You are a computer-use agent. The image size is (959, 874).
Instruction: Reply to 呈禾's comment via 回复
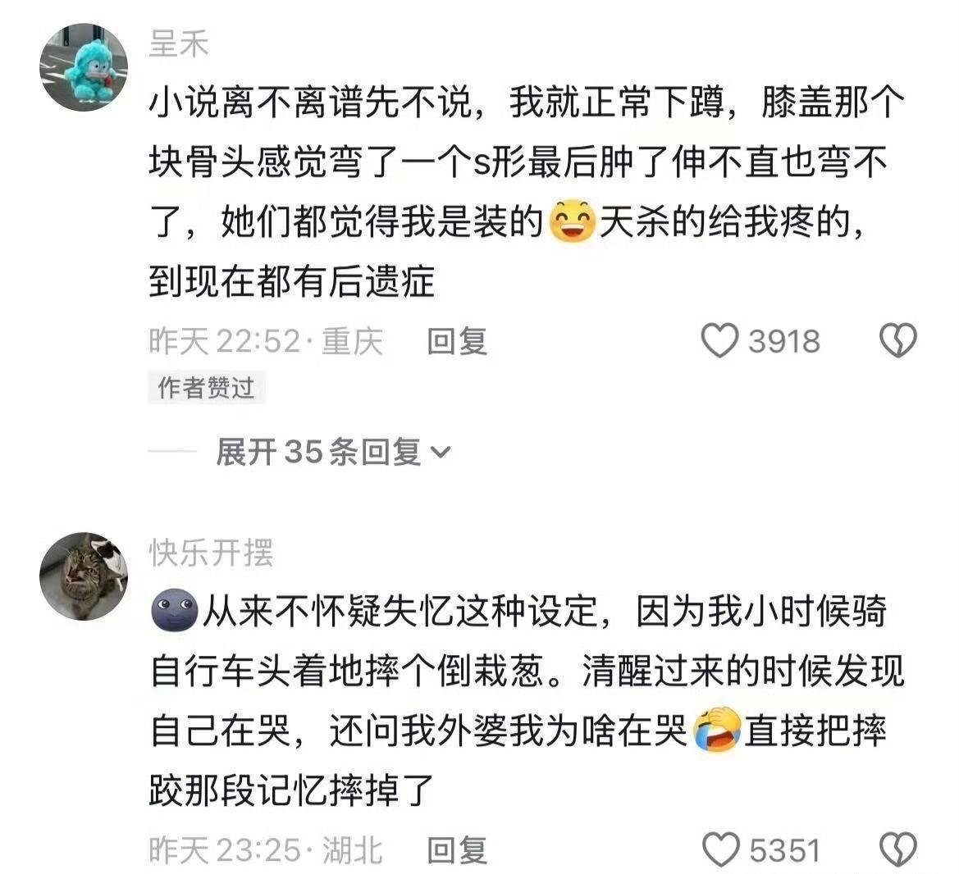pyautogui.click(x=457, y=341)
